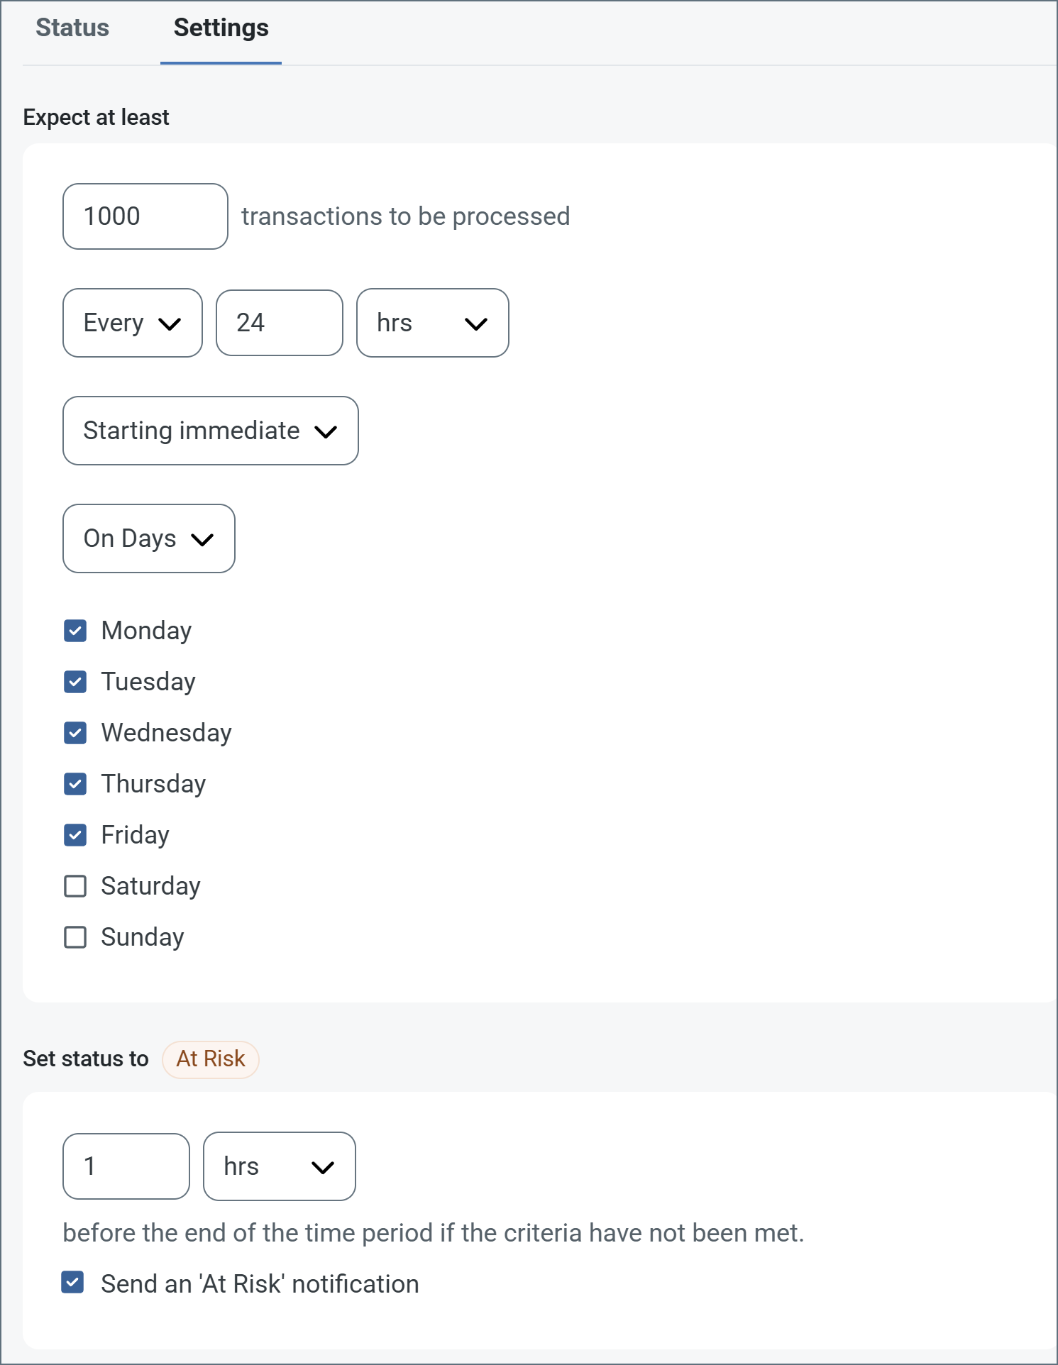Click the 24 interval input field

click(279, 323)
